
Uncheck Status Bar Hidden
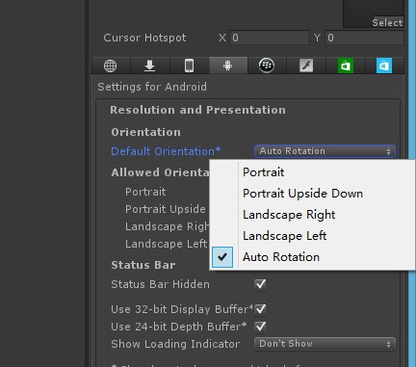pos(260,284)
